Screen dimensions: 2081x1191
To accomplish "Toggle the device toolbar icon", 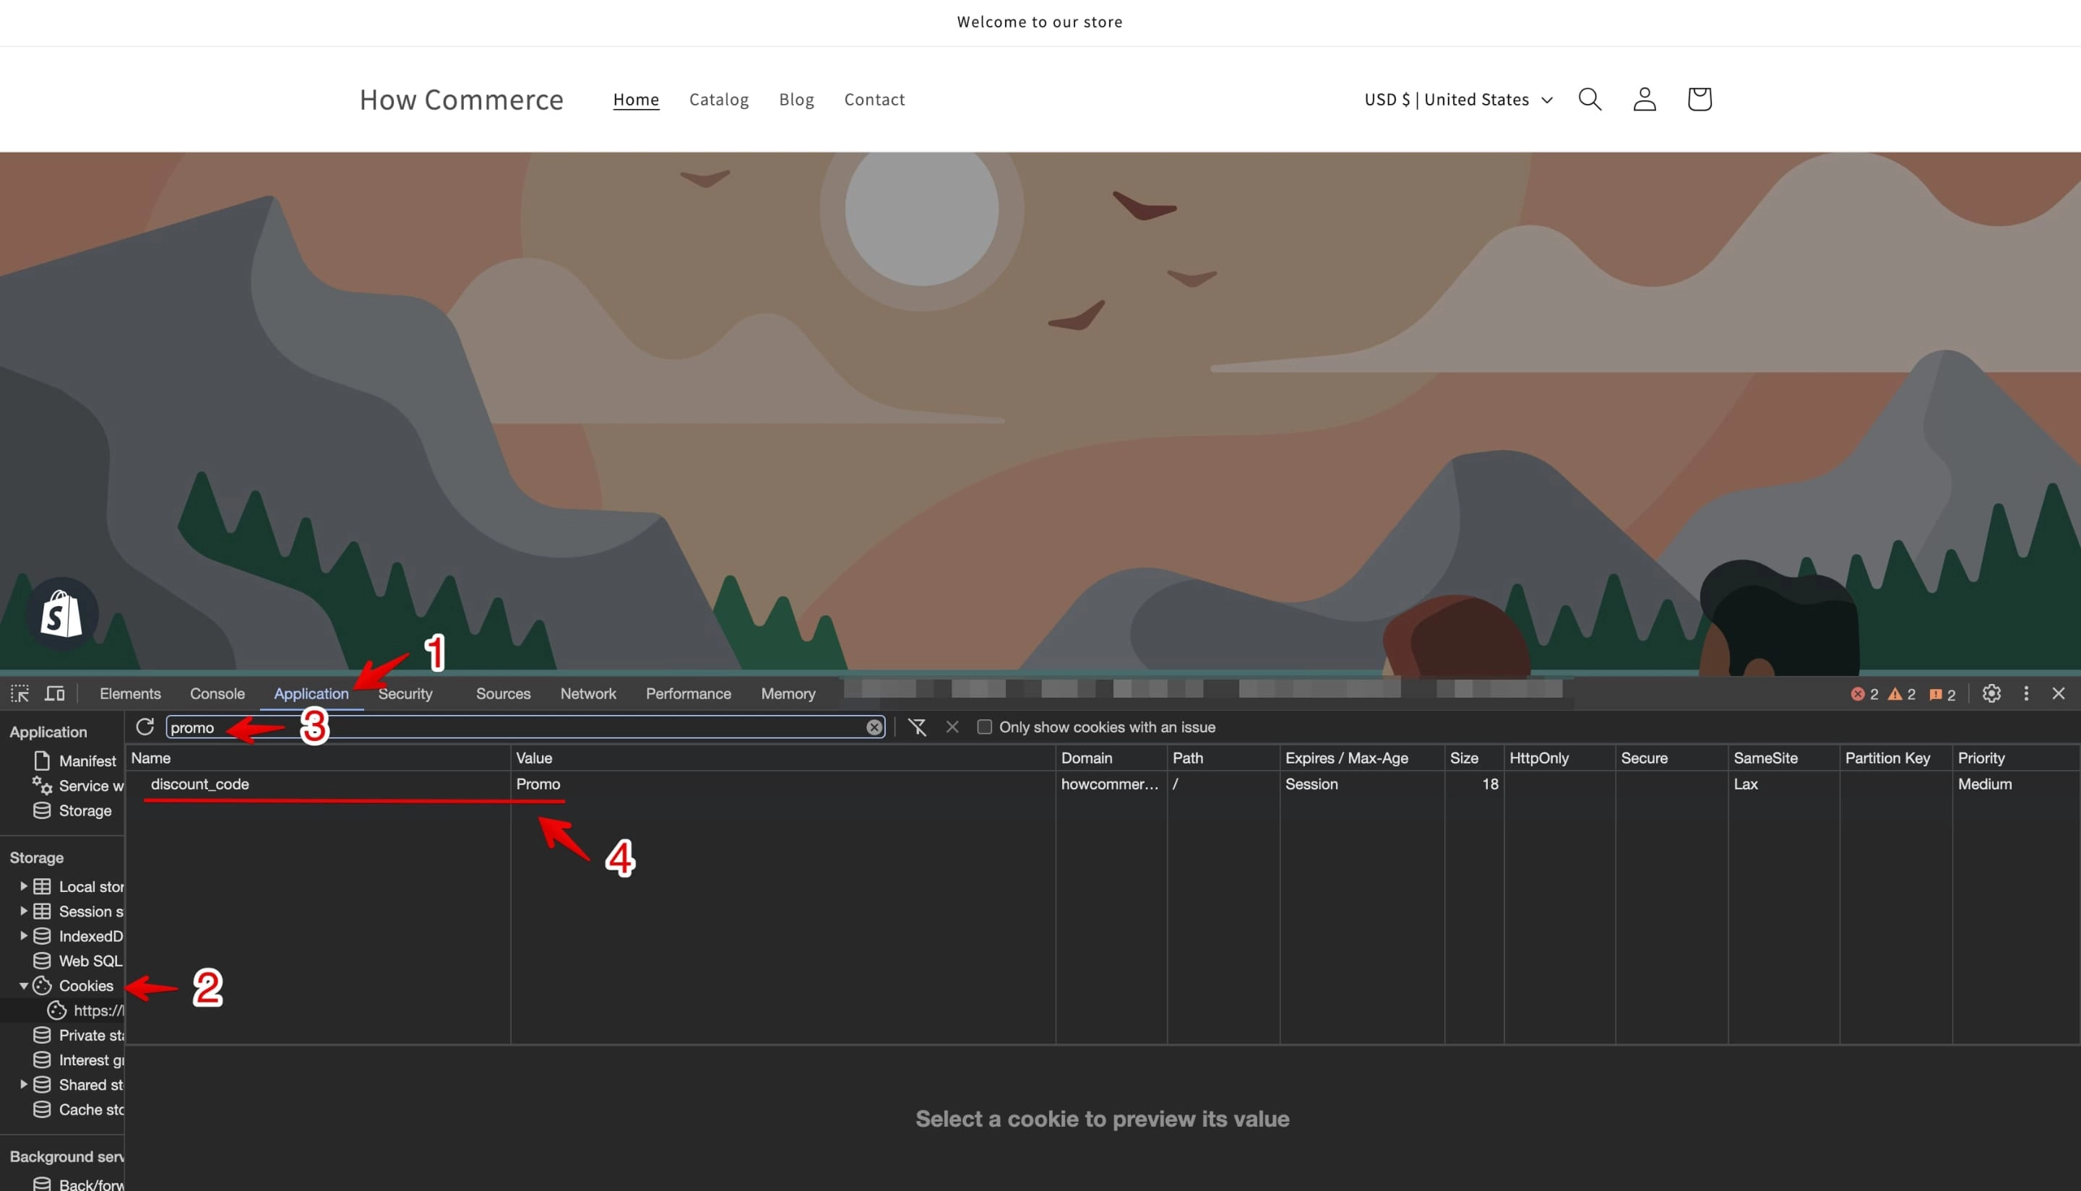I will click(55, 693).
